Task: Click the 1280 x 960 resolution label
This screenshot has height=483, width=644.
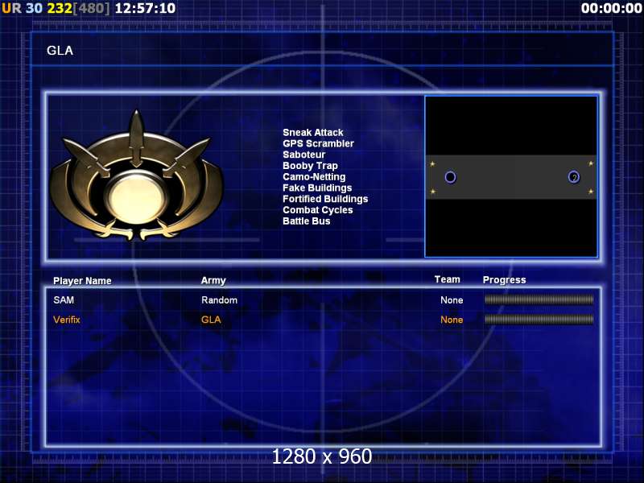Action: [x=322, y=456]
